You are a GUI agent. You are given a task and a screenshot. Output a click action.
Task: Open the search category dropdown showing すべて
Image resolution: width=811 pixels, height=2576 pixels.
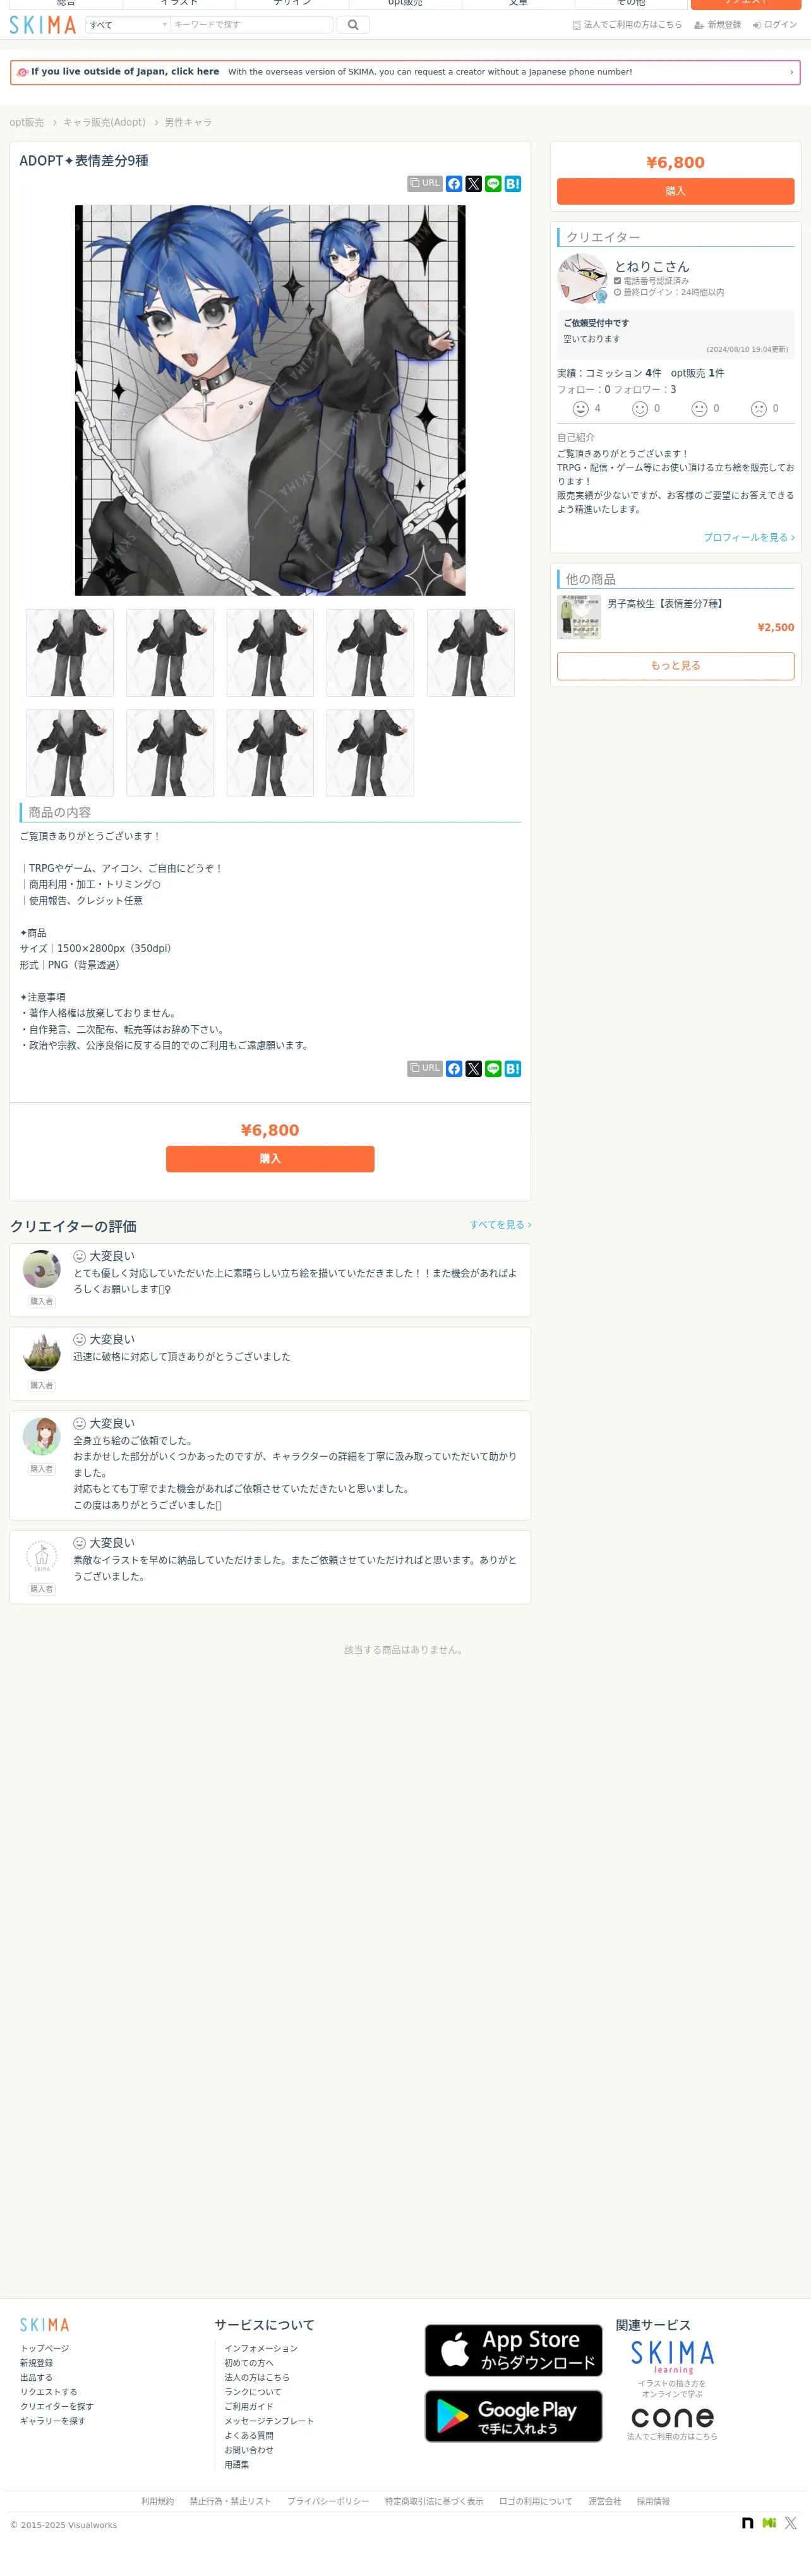point(128,24)
